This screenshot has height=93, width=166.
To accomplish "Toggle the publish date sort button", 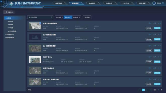I will (x=59, y=17).
